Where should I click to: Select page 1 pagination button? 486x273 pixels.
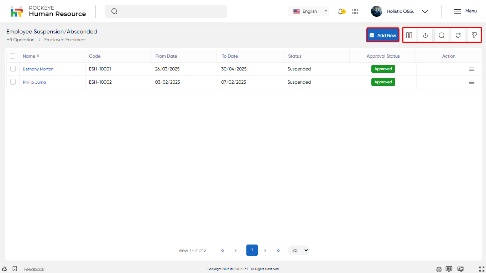[252, 250]
